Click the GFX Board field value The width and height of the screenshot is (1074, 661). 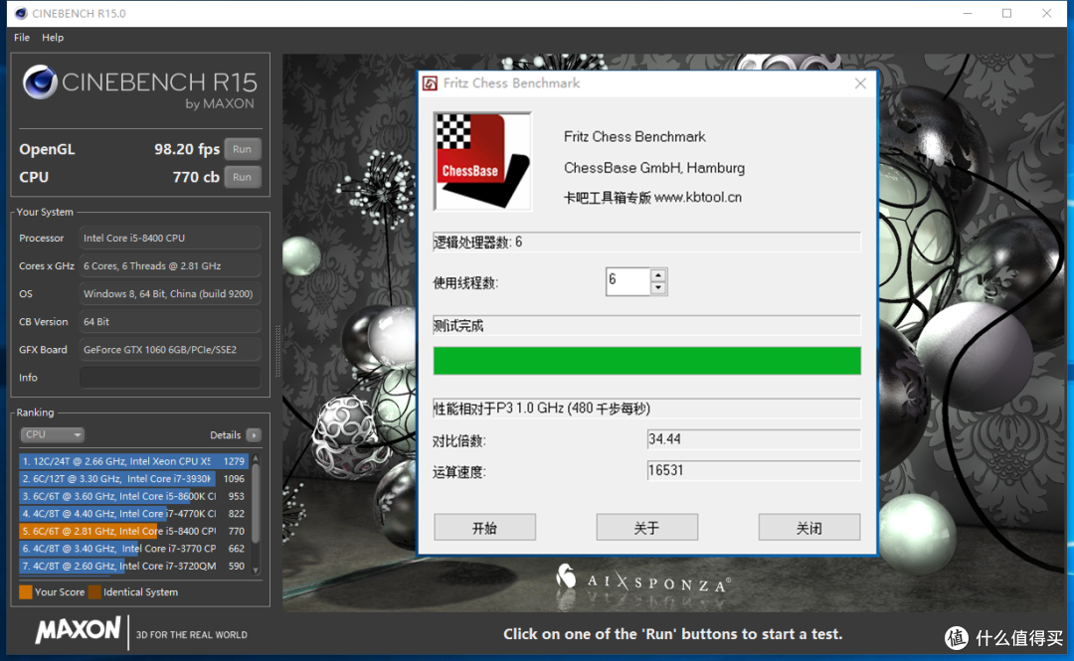[x=169, y=349]
